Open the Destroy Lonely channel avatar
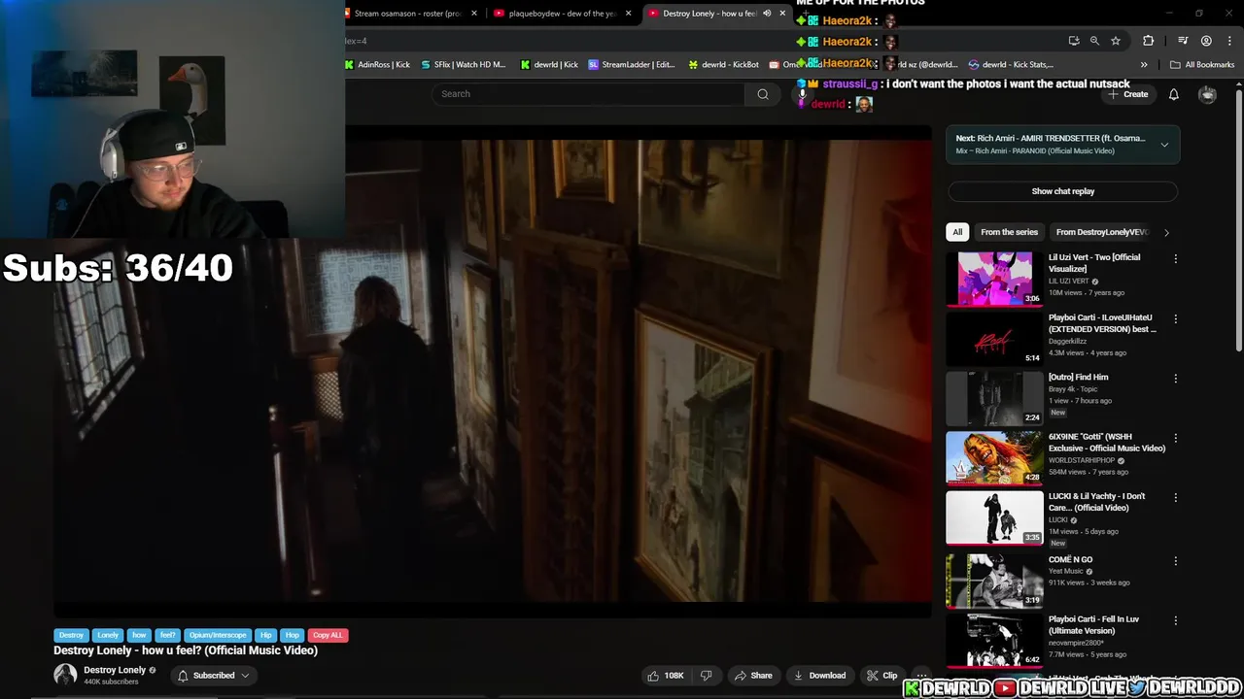 (65, 675)
